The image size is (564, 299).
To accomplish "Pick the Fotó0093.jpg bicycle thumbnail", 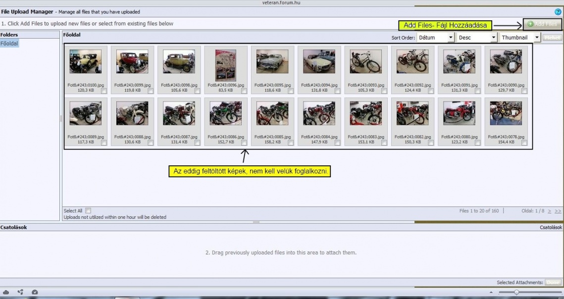I will 365,62.
